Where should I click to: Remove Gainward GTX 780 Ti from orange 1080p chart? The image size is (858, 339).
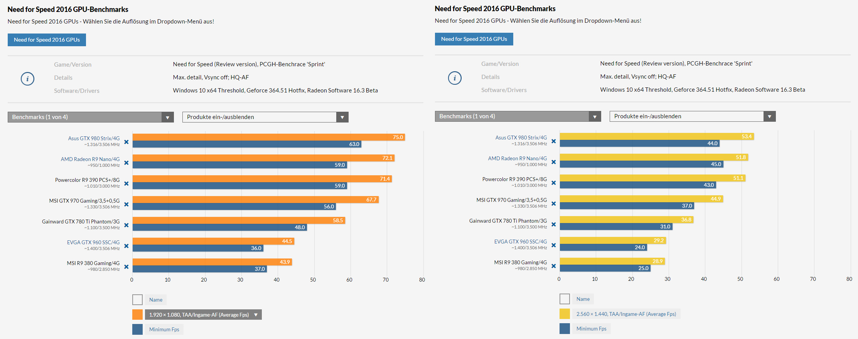(x=126, y=225)
